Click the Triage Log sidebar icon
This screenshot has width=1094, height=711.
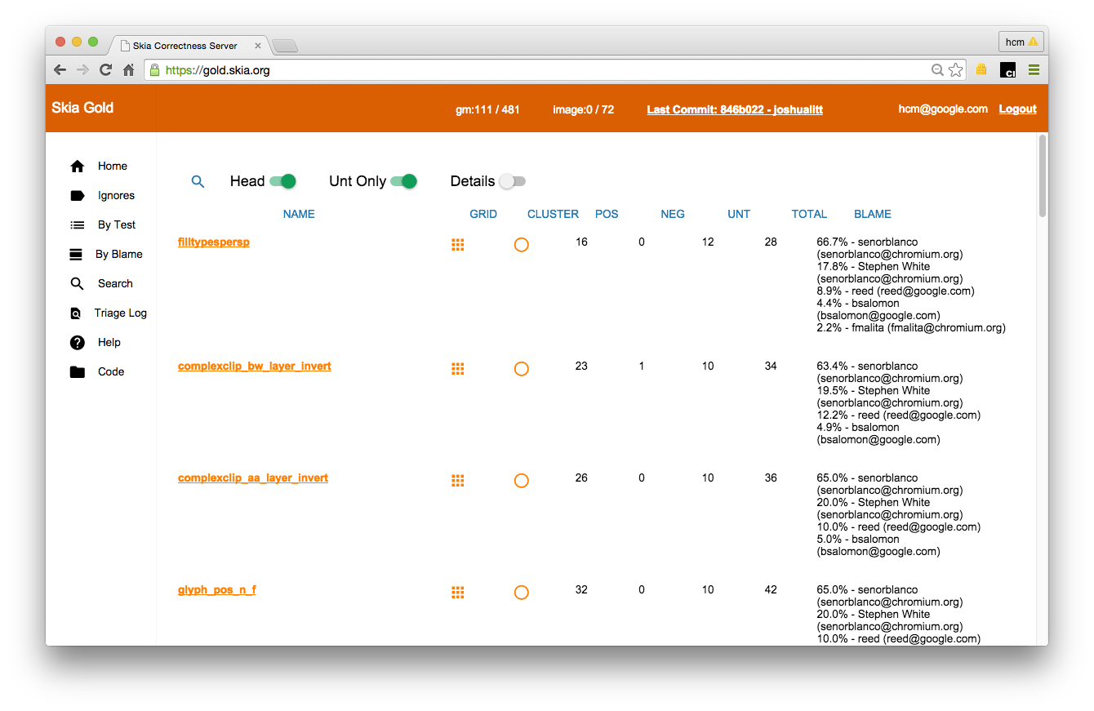click(x=77, y=313)
